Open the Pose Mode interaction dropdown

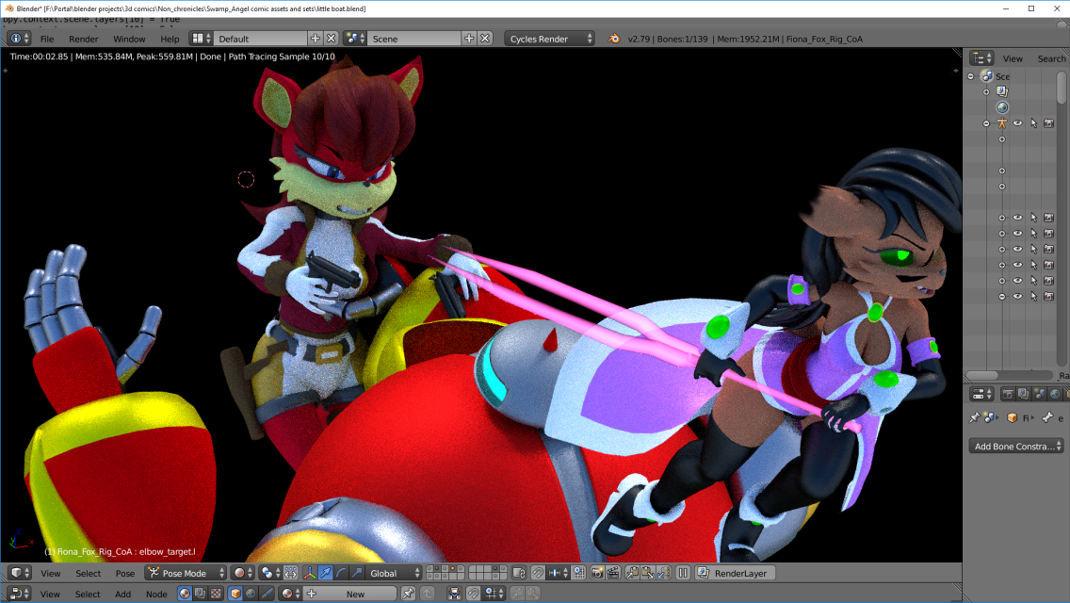click(x=186, y=573)
